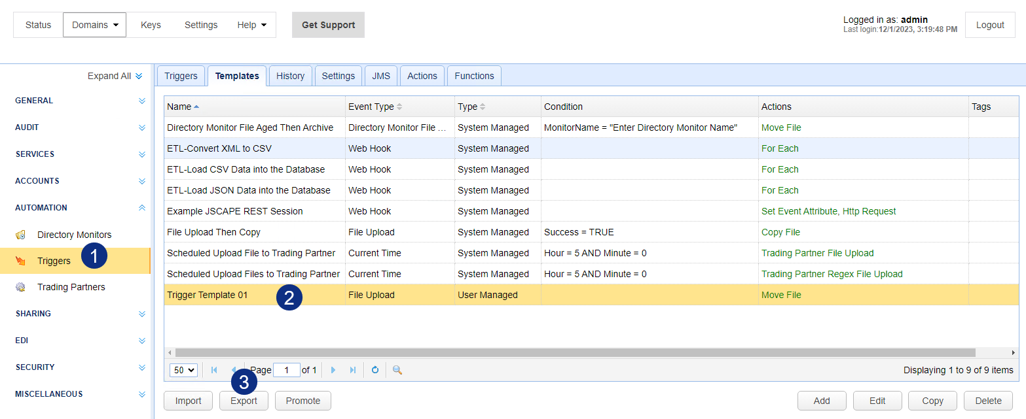Expand the GENERAL sidebar section
Viewport: 1026px width, 419px height.
(141, 101)
